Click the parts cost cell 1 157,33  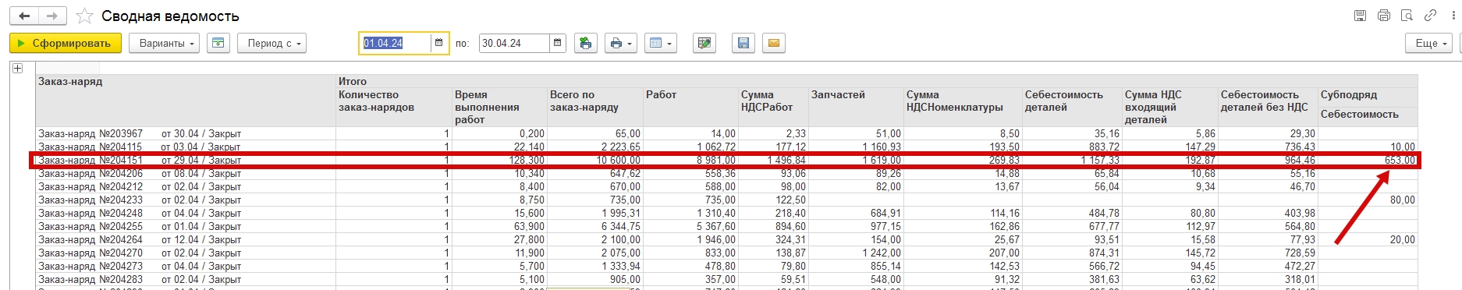pyautogui.click(x=1072, y=160)
